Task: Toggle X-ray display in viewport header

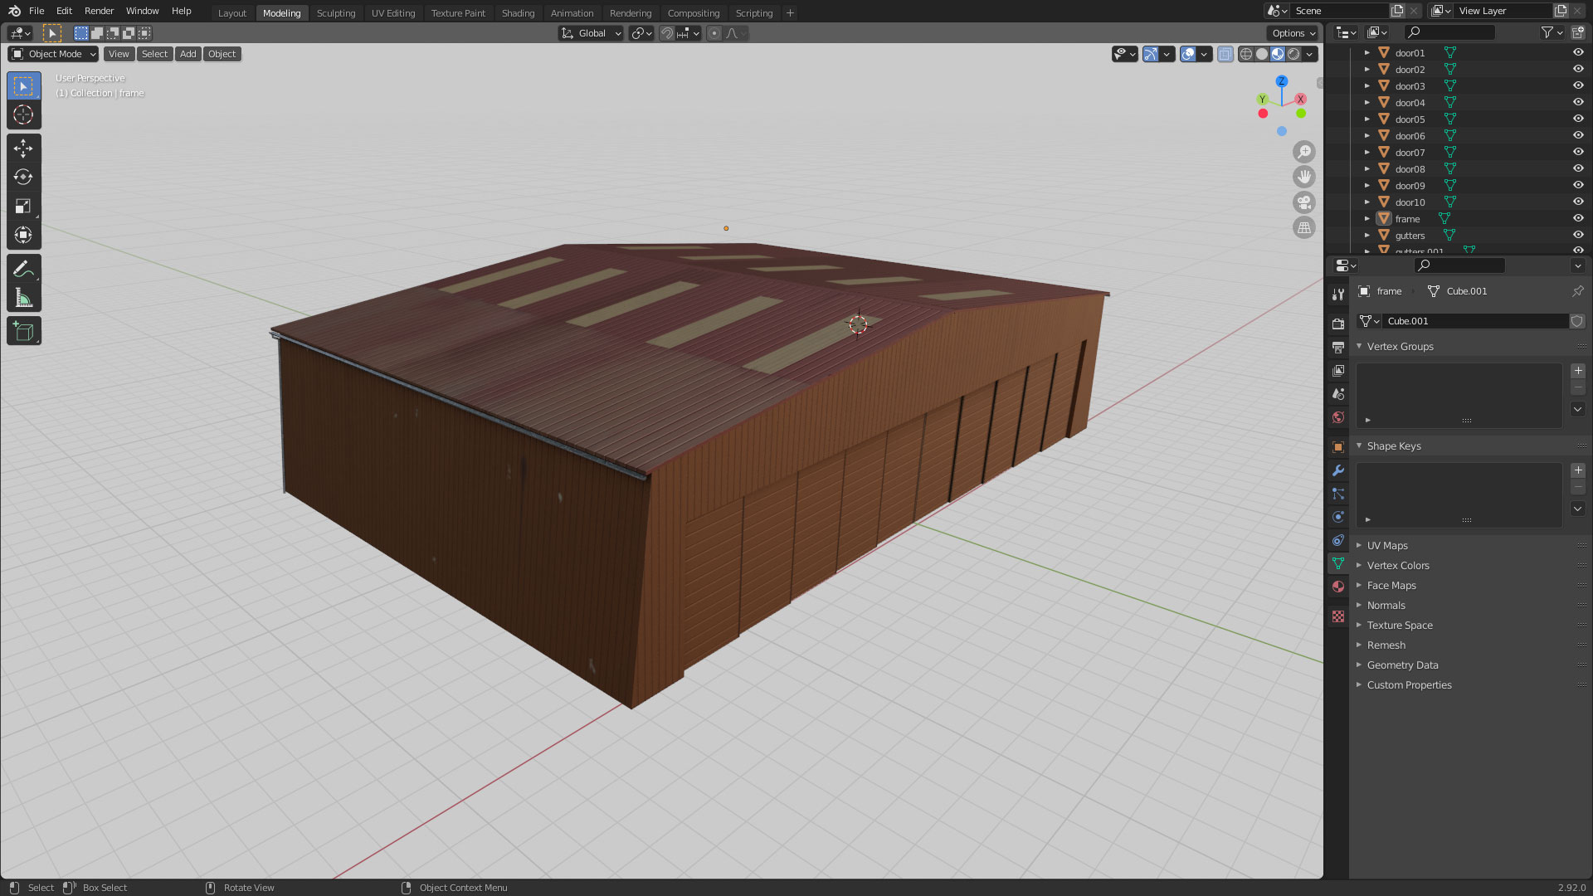Action: point(1225,54)
